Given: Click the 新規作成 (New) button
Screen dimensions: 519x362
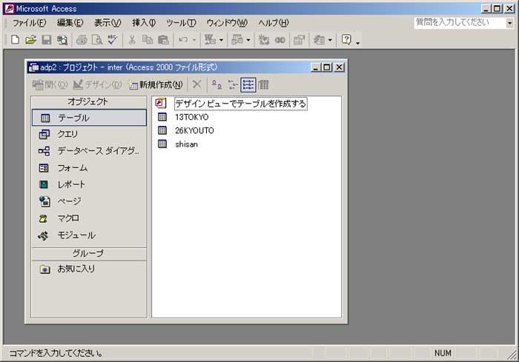Looking at the screenshot, I should point(155,84).
